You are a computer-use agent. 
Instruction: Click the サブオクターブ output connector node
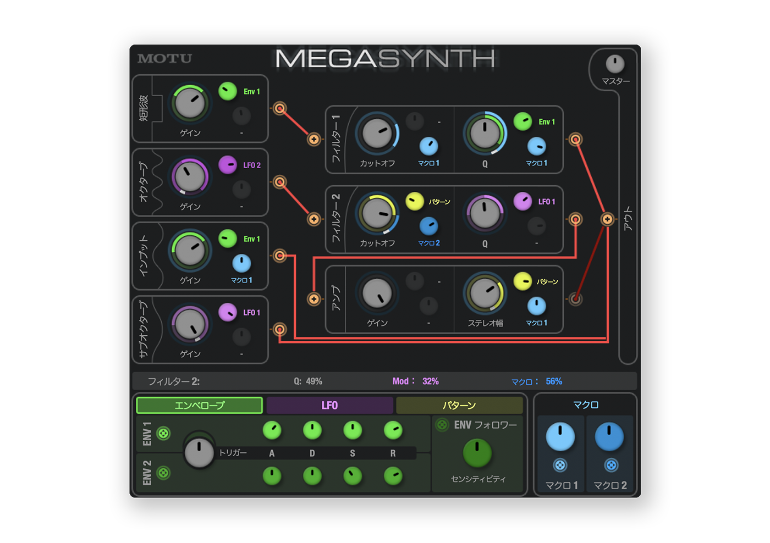coord(280,329)
